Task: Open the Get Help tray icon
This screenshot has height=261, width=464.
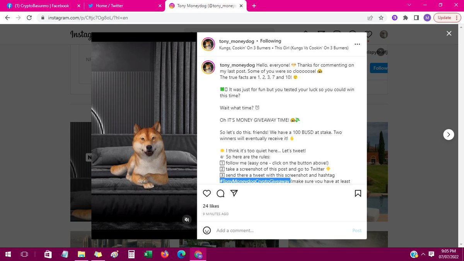Action: coord(414,254)
